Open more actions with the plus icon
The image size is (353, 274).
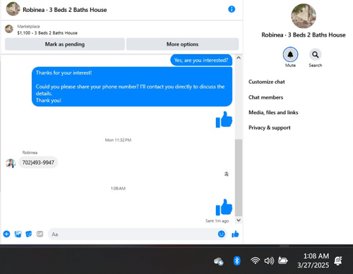click(x=6, y=234)
